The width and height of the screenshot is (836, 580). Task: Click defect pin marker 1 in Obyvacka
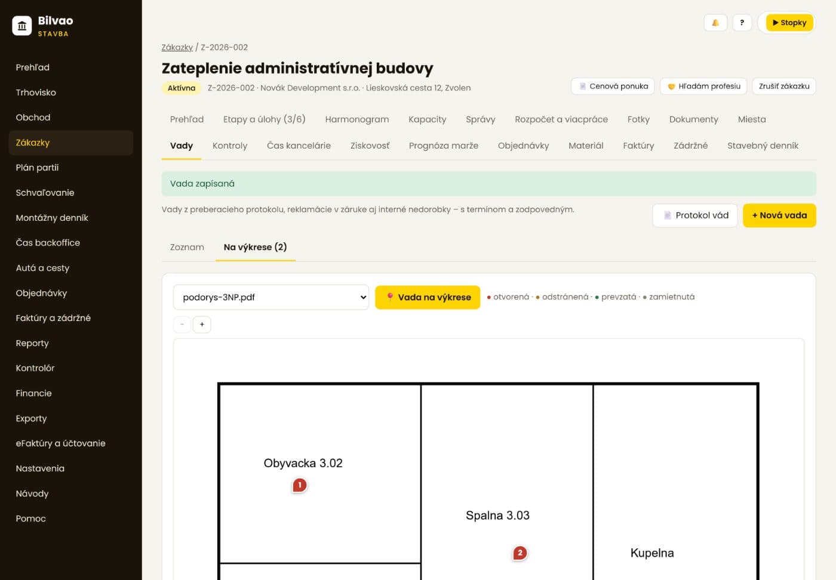[x=300, y=485]
